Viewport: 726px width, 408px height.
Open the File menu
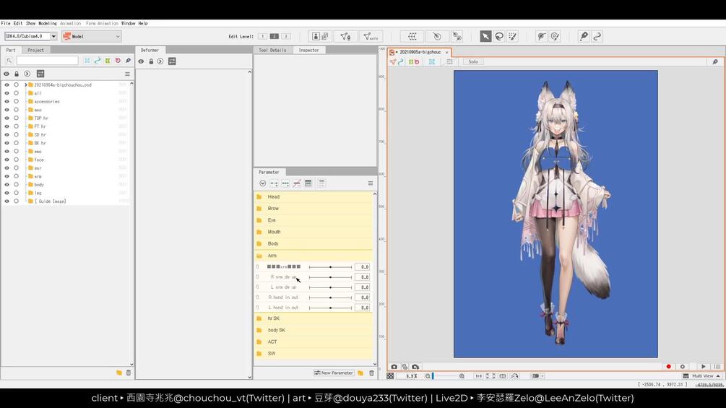point(6,23)
